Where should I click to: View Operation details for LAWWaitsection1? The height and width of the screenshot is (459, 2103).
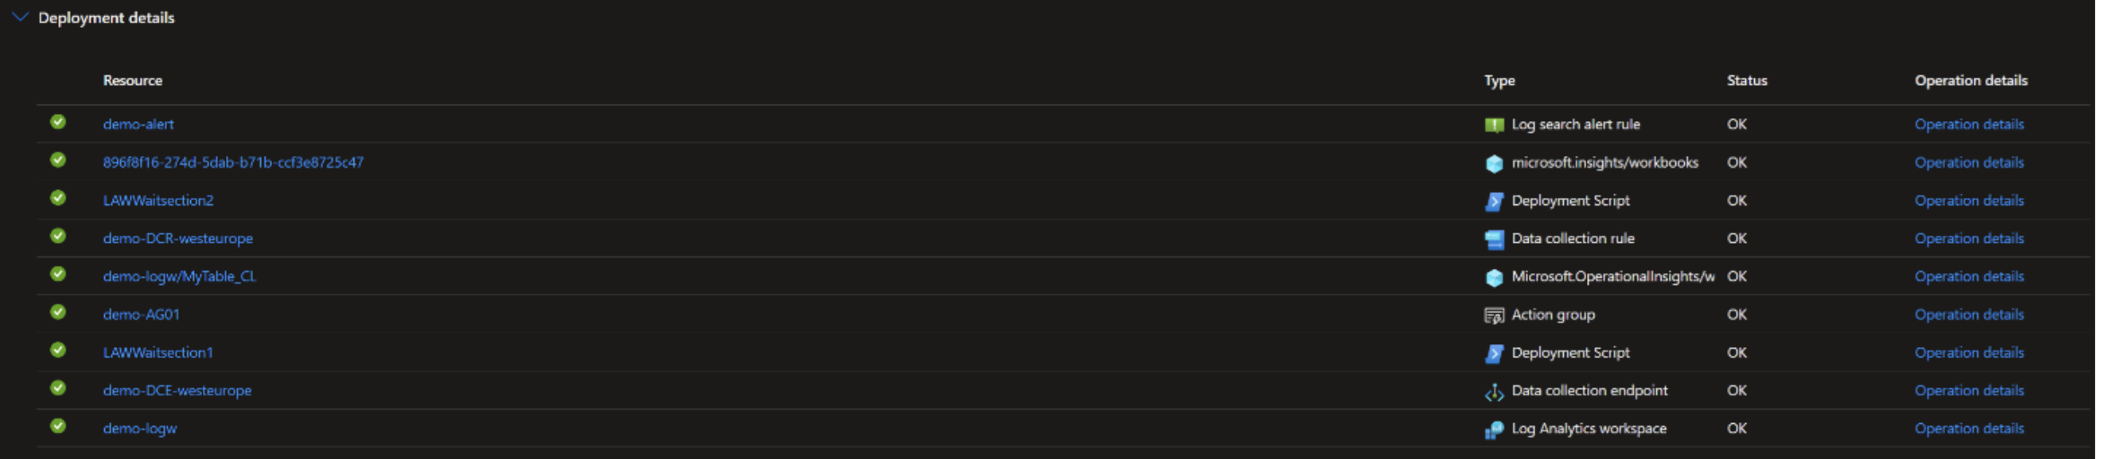1968,352
